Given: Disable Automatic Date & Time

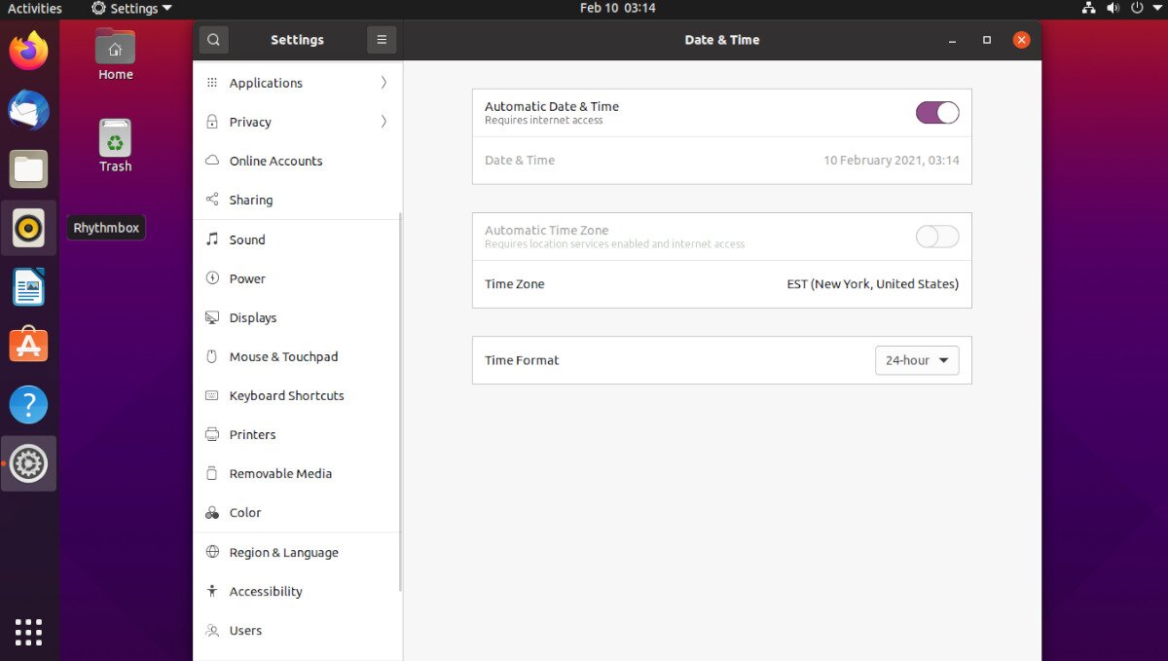Looking at the screenshot, I should point(935,112).
